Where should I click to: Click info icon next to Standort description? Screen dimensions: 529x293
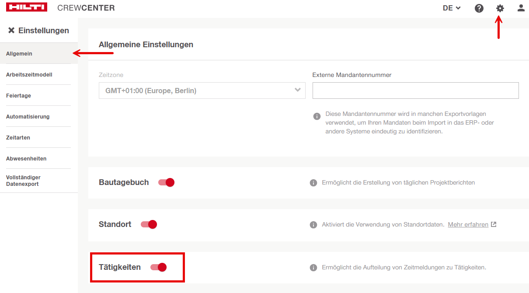(313, 225)
